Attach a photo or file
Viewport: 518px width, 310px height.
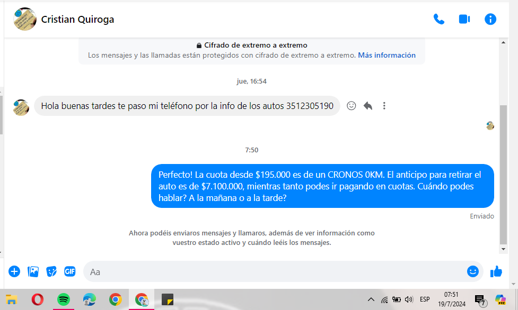point(33,271)
